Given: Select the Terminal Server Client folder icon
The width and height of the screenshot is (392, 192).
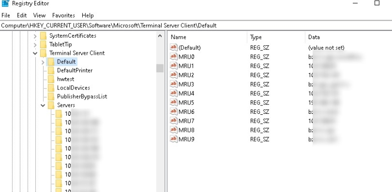Looking at the screenshot, I should (x=43, y=53).
